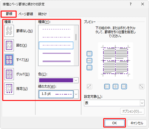Choose the triple line style at the bottom of the list
The width and height of the screenshot is (149, 129).
(x=56, y=61)
